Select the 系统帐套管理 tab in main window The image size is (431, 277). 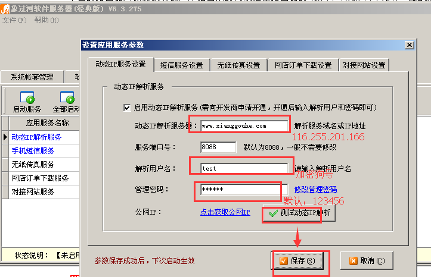32,77
